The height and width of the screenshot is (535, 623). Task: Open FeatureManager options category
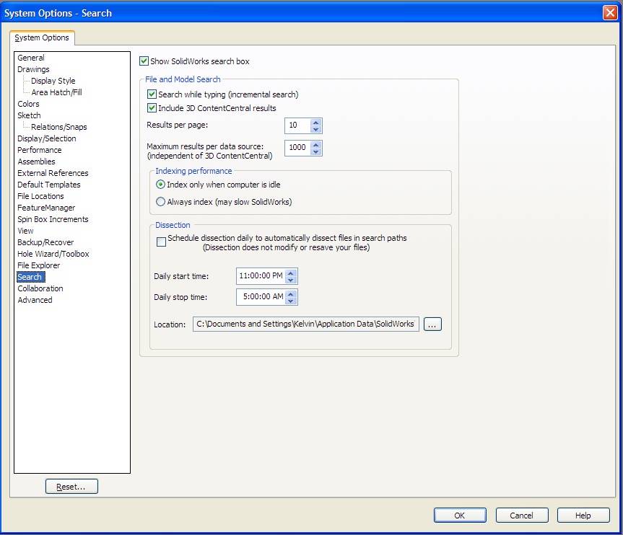46,208
